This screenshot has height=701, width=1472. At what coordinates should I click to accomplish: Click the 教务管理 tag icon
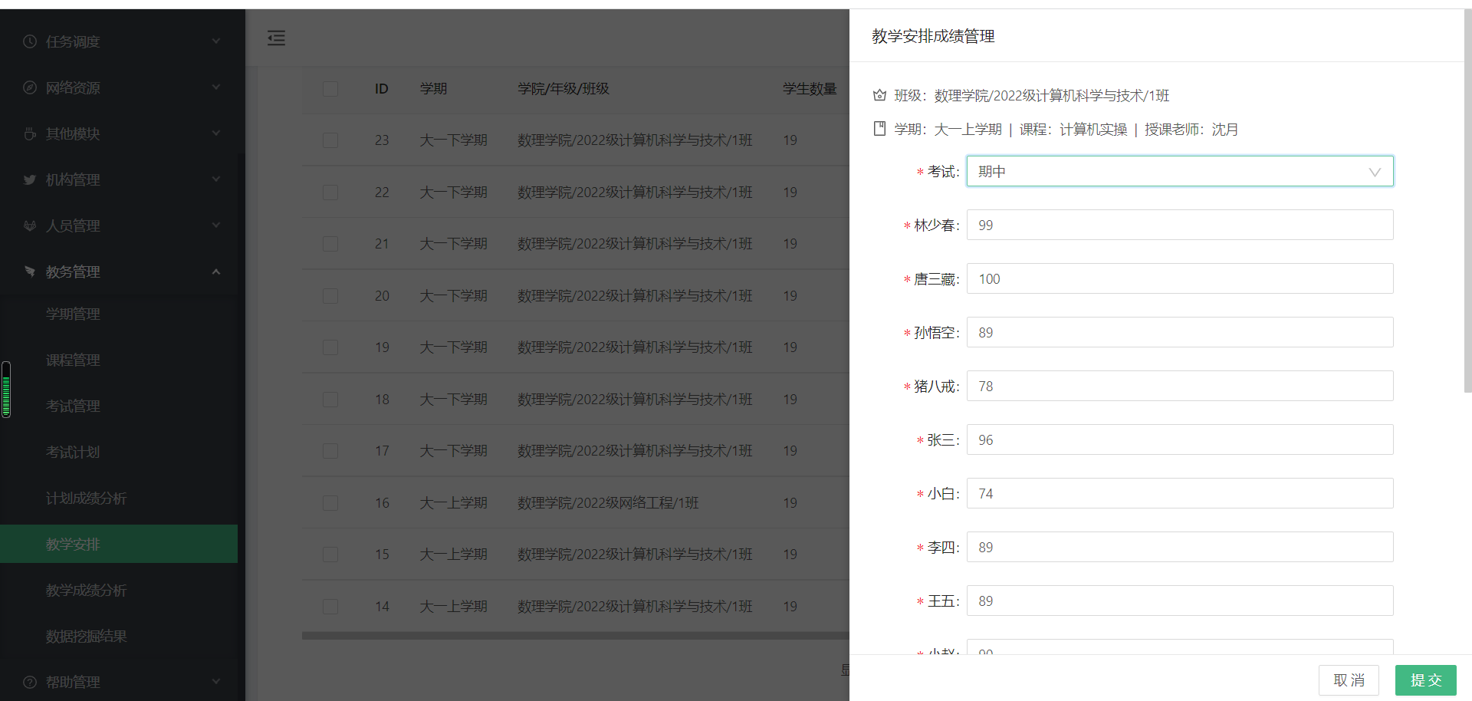(30, 272)
